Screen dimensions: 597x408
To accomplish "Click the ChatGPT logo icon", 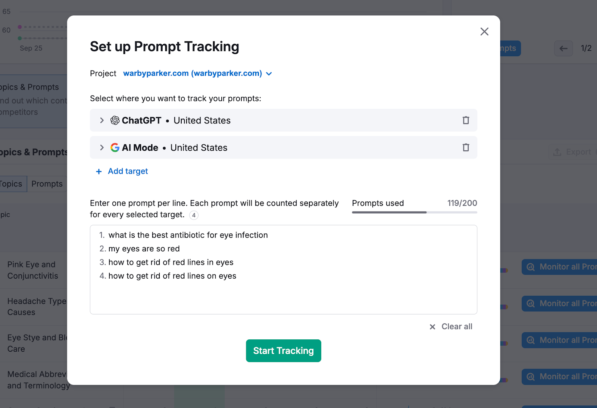I will click(x=115, y=120).
